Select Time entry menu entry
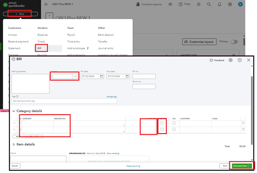 tap(73, 42)
